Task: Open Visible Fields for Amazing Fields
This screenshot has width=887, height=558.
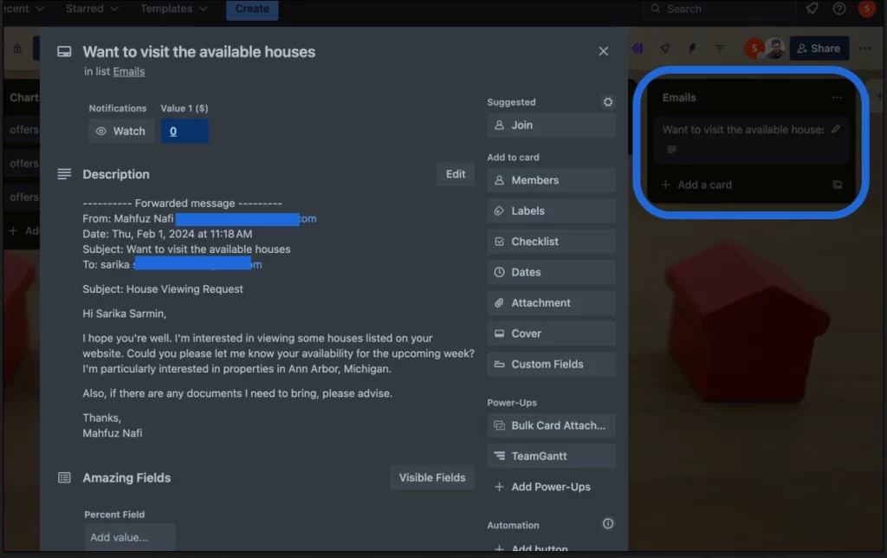Action: [432, 477]
